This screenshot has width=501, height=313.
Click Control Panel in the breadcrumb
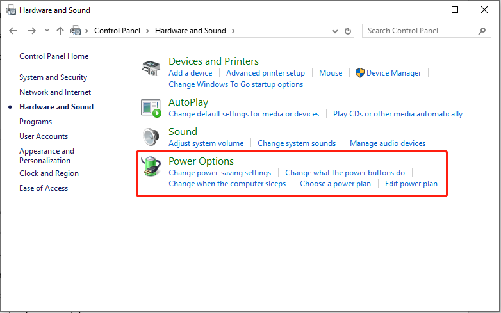tap(117, 31)
